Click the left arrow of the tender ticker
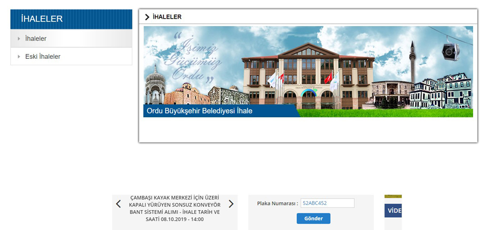The image size is (502, 230). [119, 204]
